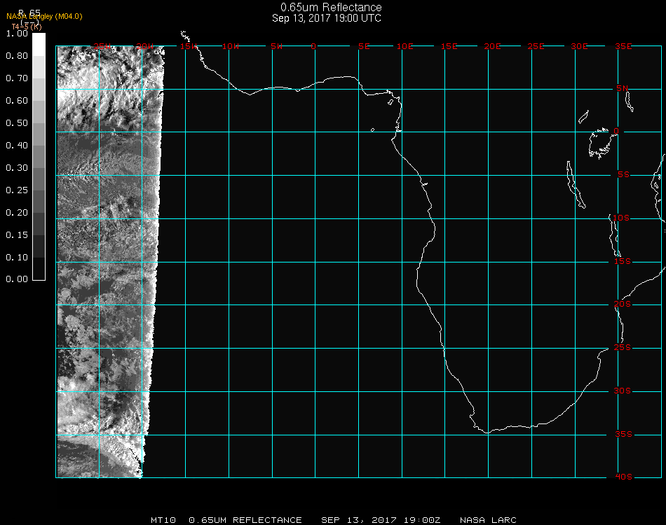Click the 35E longitude label at top right
The height and width of the screenshot is (525, 666).
tap(623, 46)
